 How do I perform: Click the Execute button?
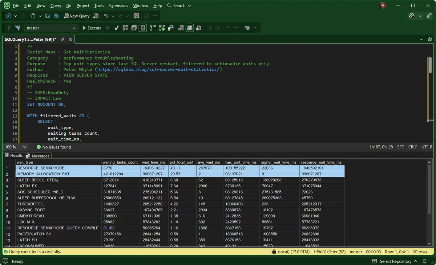pyautogui.click(x=92, y=28)
